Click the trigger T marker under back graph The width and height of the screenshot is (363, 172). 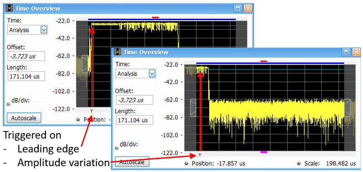[x=91, y=111]
